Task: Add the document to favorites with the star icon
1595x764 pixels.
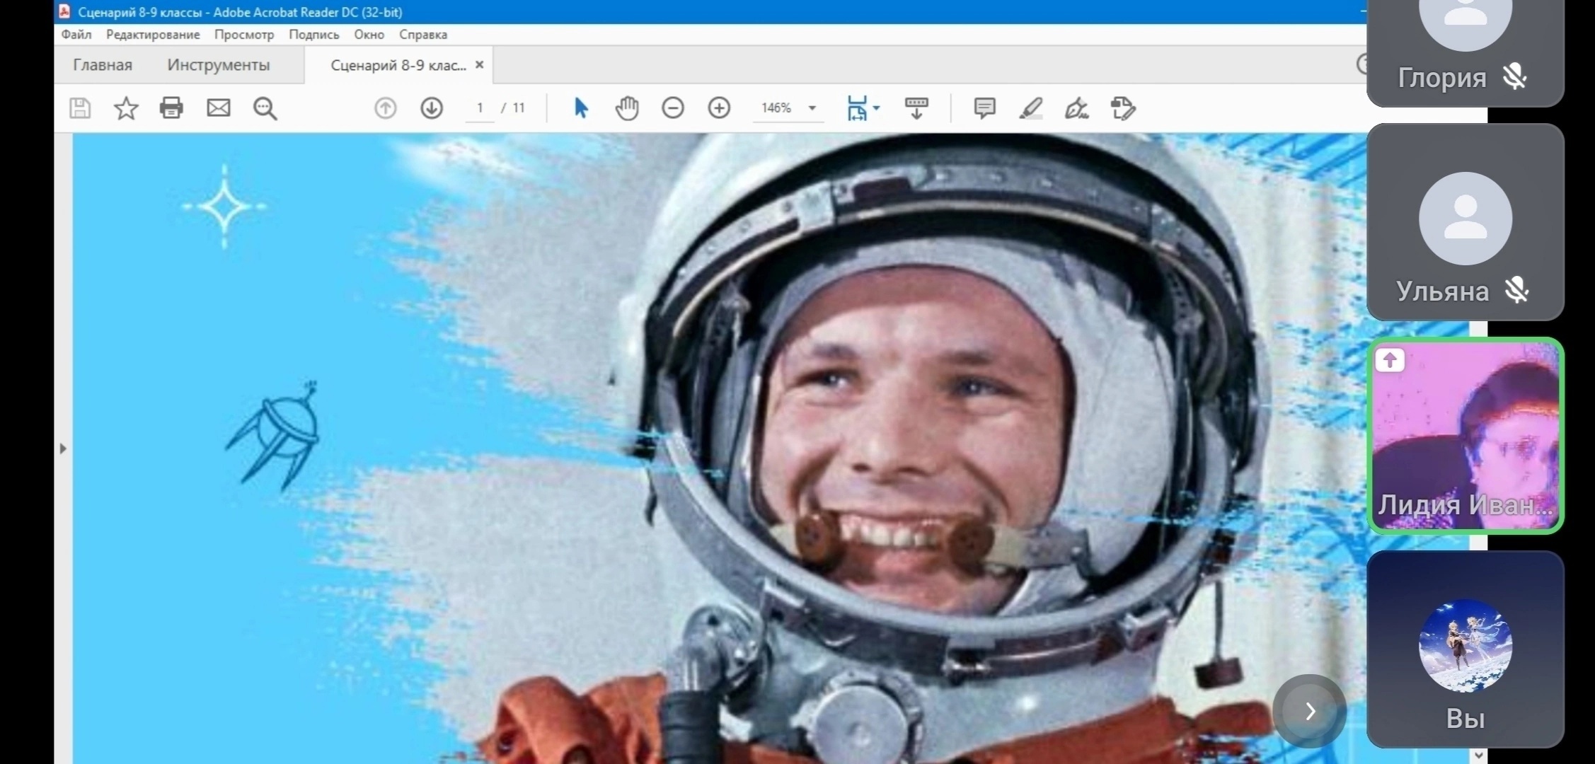Action: coord(126,108)
